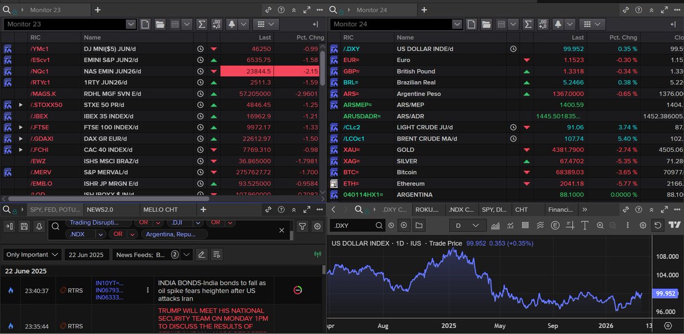The image size is (684, 334).
Task: Click the TradingView logo icon
Action: (675, 225)
